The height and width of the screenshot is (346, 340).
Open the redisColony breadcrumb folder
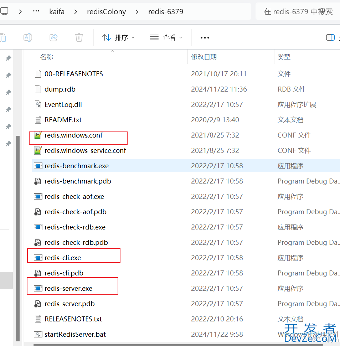[106, 11]
